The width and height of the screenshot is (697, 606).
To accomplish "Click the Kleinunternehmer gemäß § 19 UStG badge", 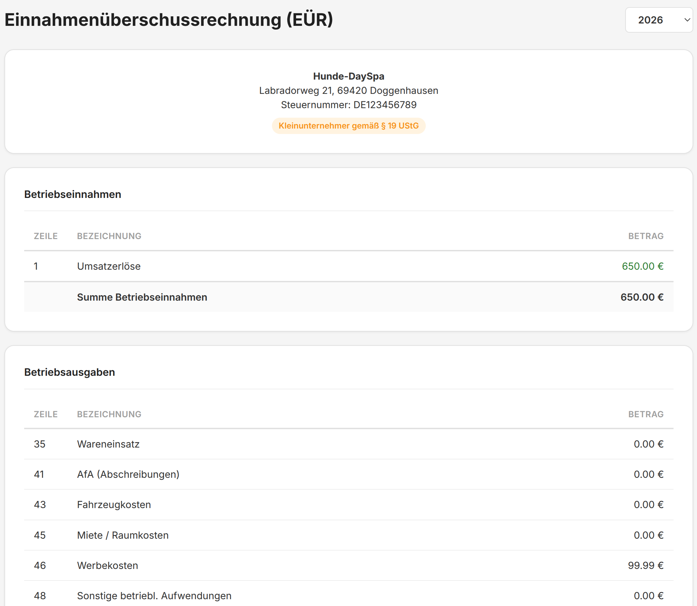I will 348,126.
